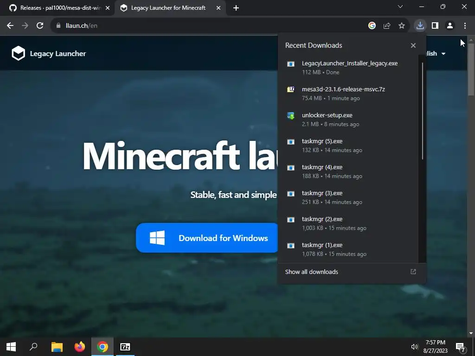The height and width of the screenshot is (356, 475).
Task: Open the notification center icon
Action: pyautogui.click(x=461, y=347)
